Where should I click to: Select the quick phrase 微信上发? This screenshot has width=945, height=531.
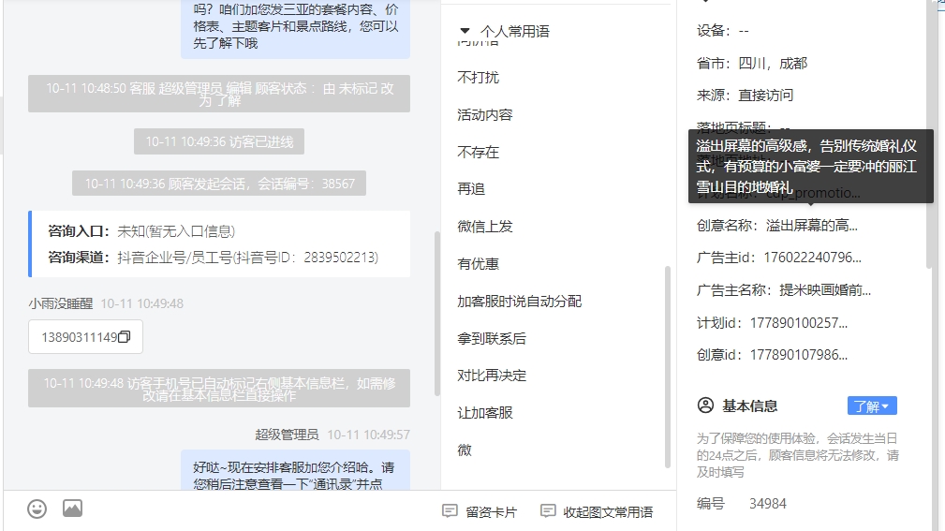tap(484, 226)
